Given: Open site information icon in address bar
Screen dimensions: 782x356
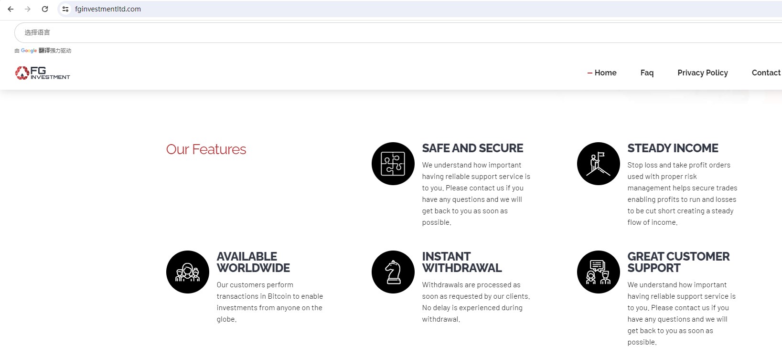Looking at the screenshot, I should [65, 9].
